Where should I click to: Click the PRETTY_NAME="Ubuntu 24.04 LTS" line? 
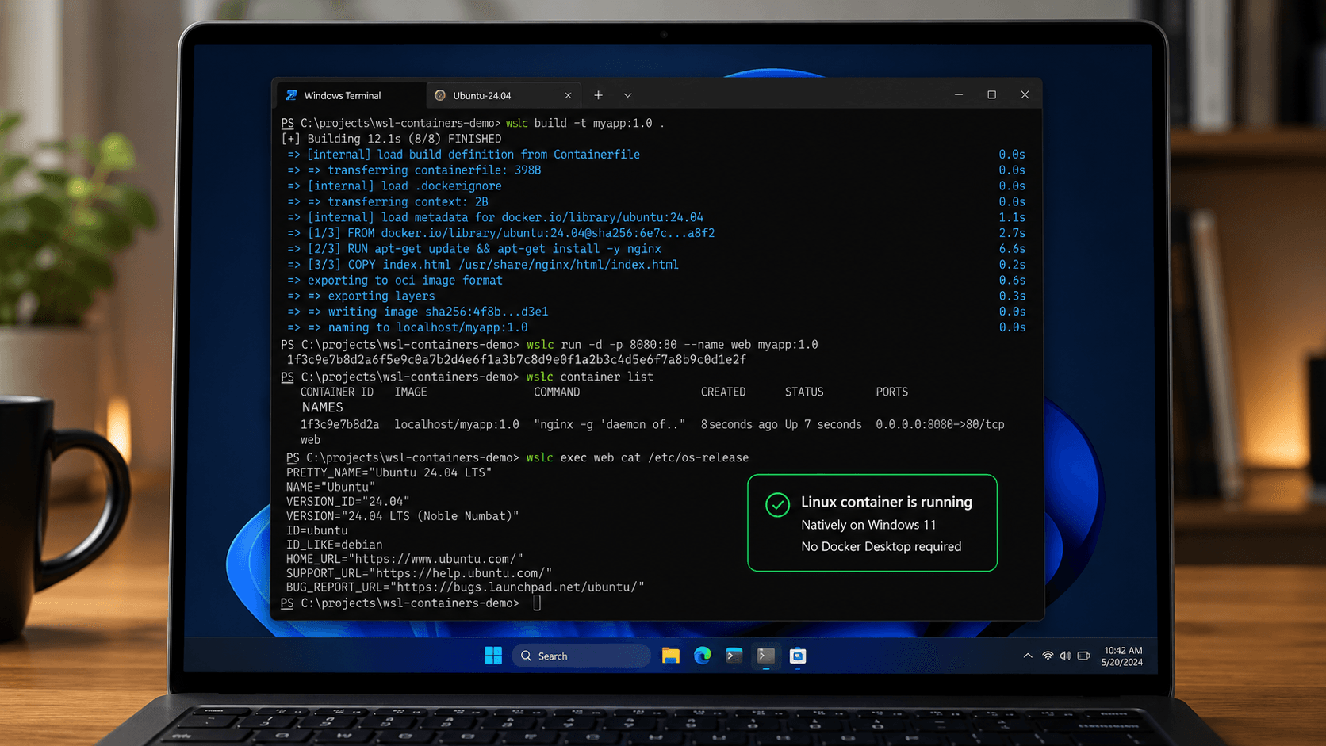pos(389,472)
